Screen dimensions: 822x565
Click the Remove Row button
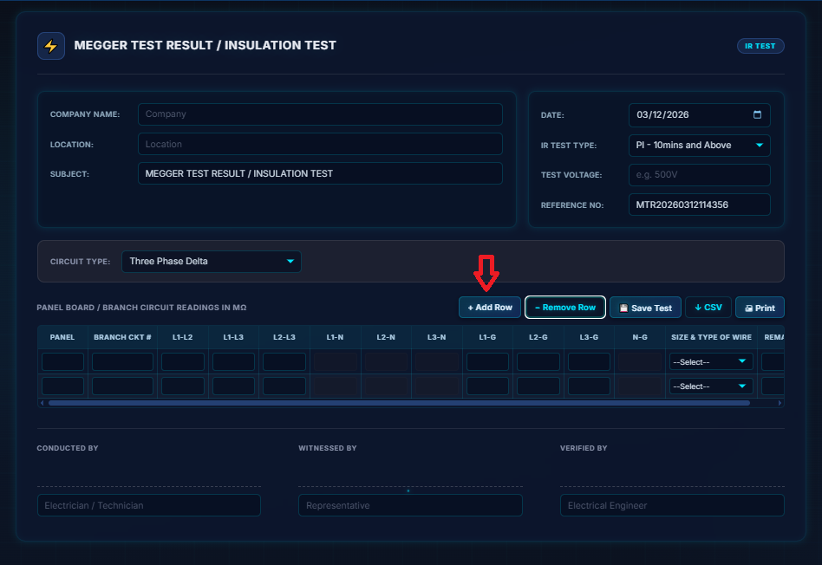[564, 308]
